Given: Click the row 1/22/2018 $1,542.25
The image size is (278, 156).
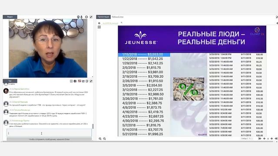Looking at the screenshot, I should (x=142, y=59).
